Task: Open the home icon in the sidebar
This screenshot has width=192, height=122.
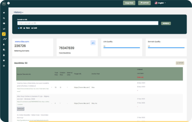Action: (4, 13)
